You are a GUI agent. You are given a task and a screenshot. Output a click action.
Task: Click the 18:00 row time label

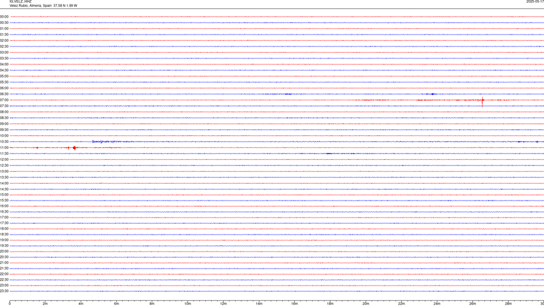[x=5, y=228]
